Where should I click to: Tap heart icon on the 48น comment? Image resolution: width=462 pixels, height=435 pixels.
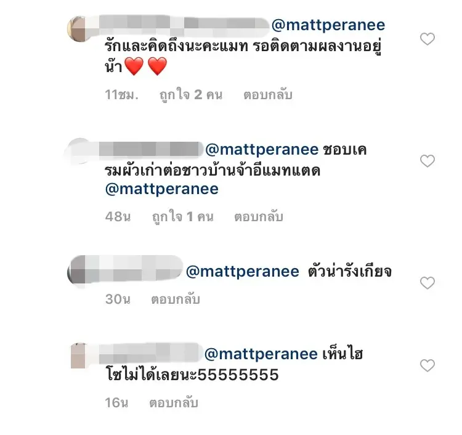coord(427,161)
